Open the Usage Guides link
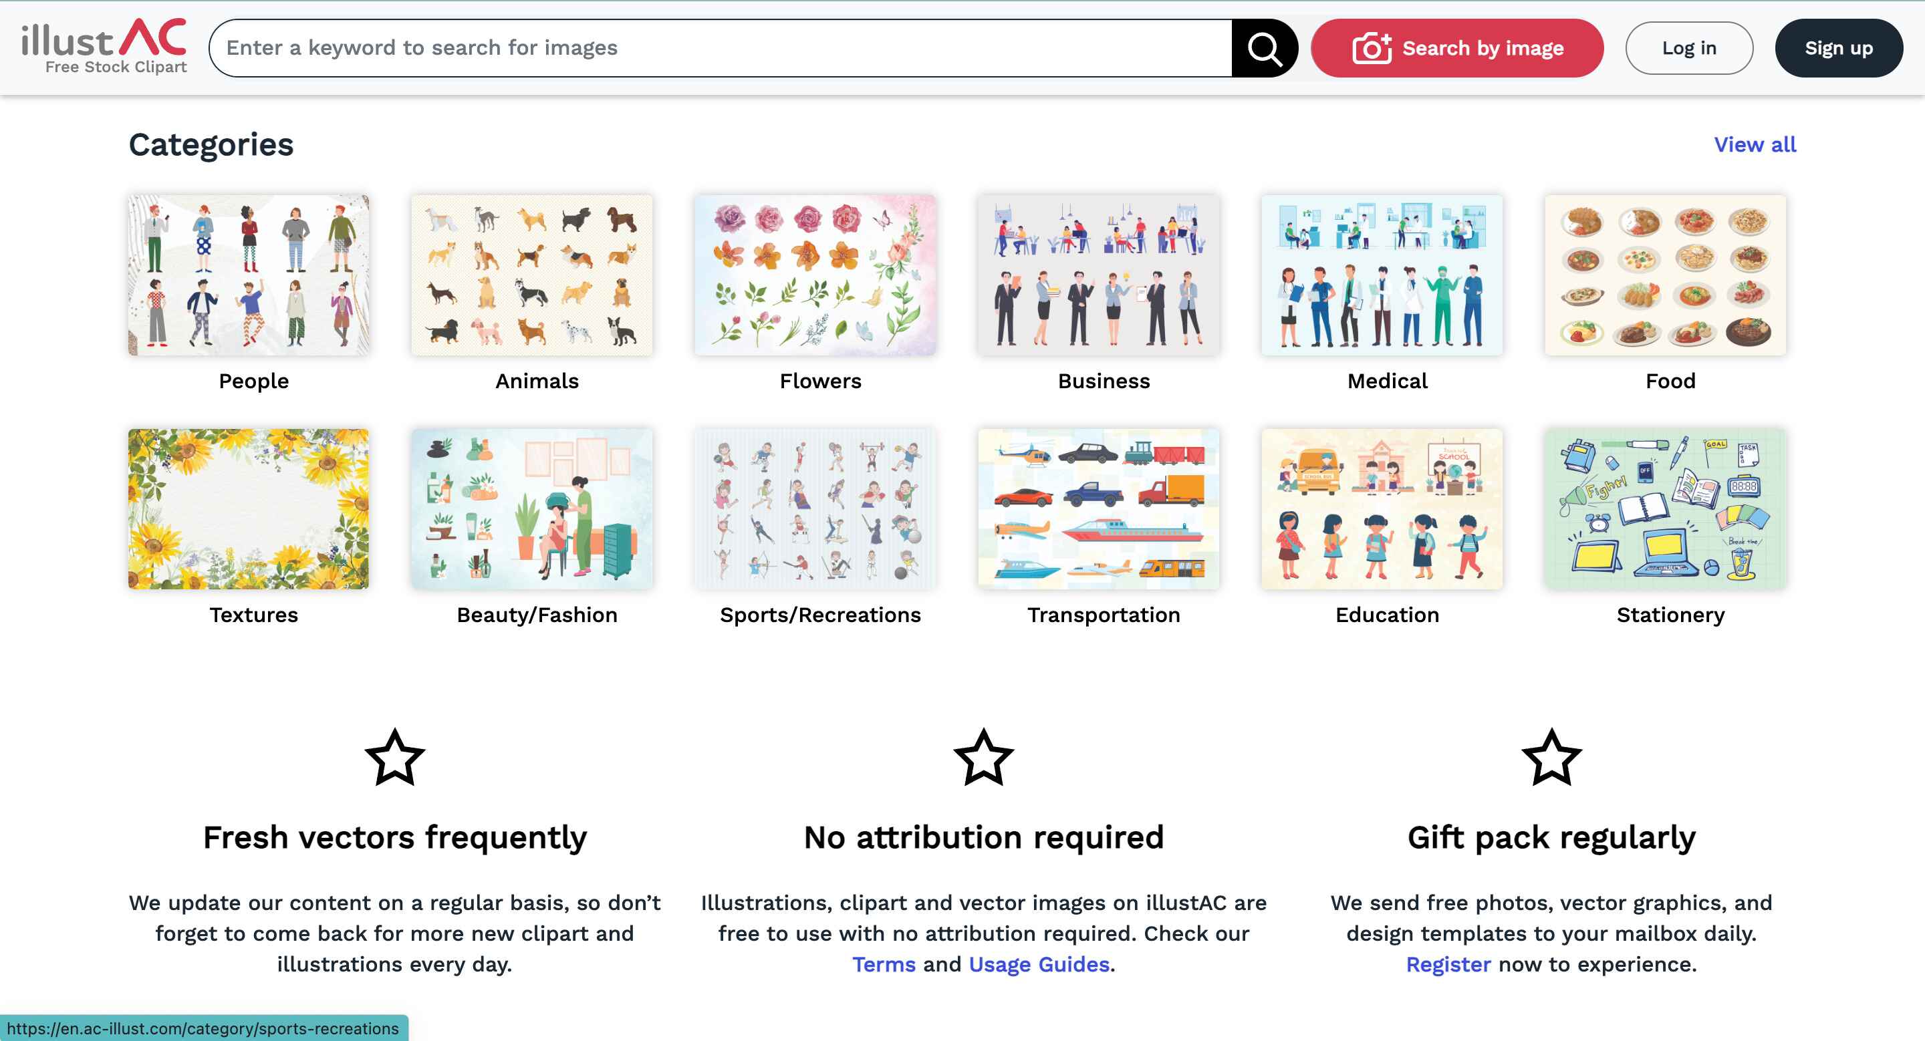Viewport: 1925px width, 1041px height. (1039, 964)
